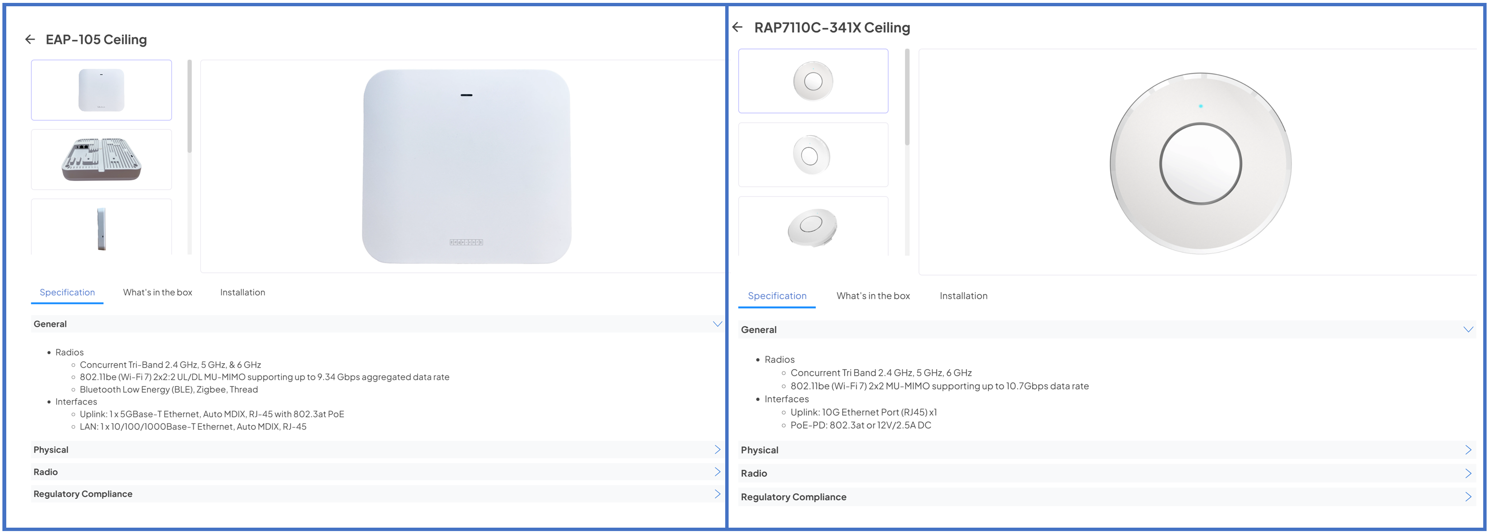Screen dimensions: 1489x532
Task: Select first RAP7110C round front thumbnail
Action: point(813,81)
